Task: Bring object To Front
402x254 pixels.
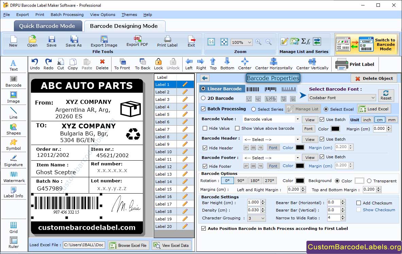Action: pos(122,64)
